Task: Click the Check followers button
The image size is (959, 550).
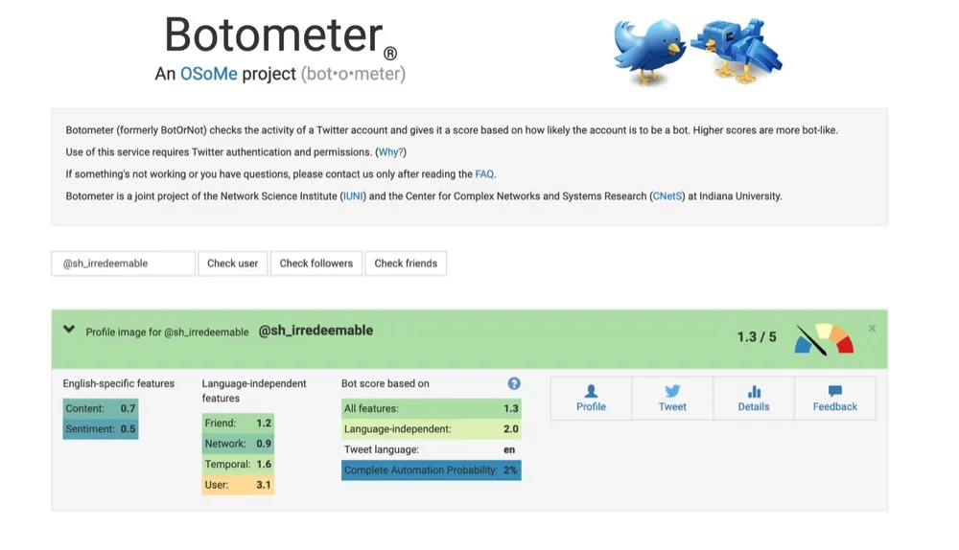Action: click(316, 264)
